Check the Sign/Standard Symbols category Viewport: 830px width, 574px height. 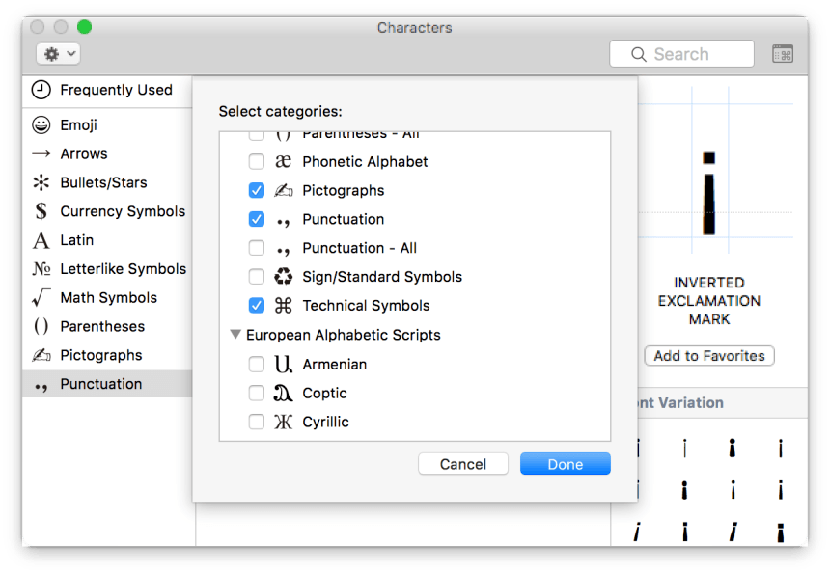(256, 277)
